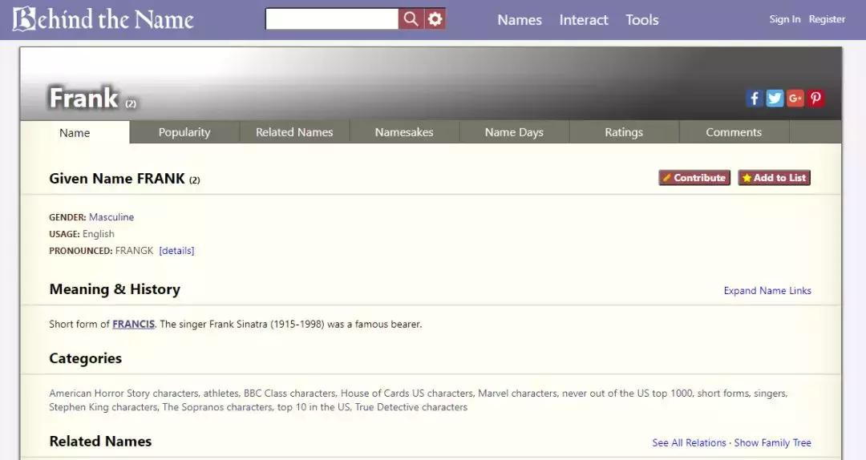Open search settings gear icon
The height and width of the screenshot is (460, 866).
[x=435, y=19]
